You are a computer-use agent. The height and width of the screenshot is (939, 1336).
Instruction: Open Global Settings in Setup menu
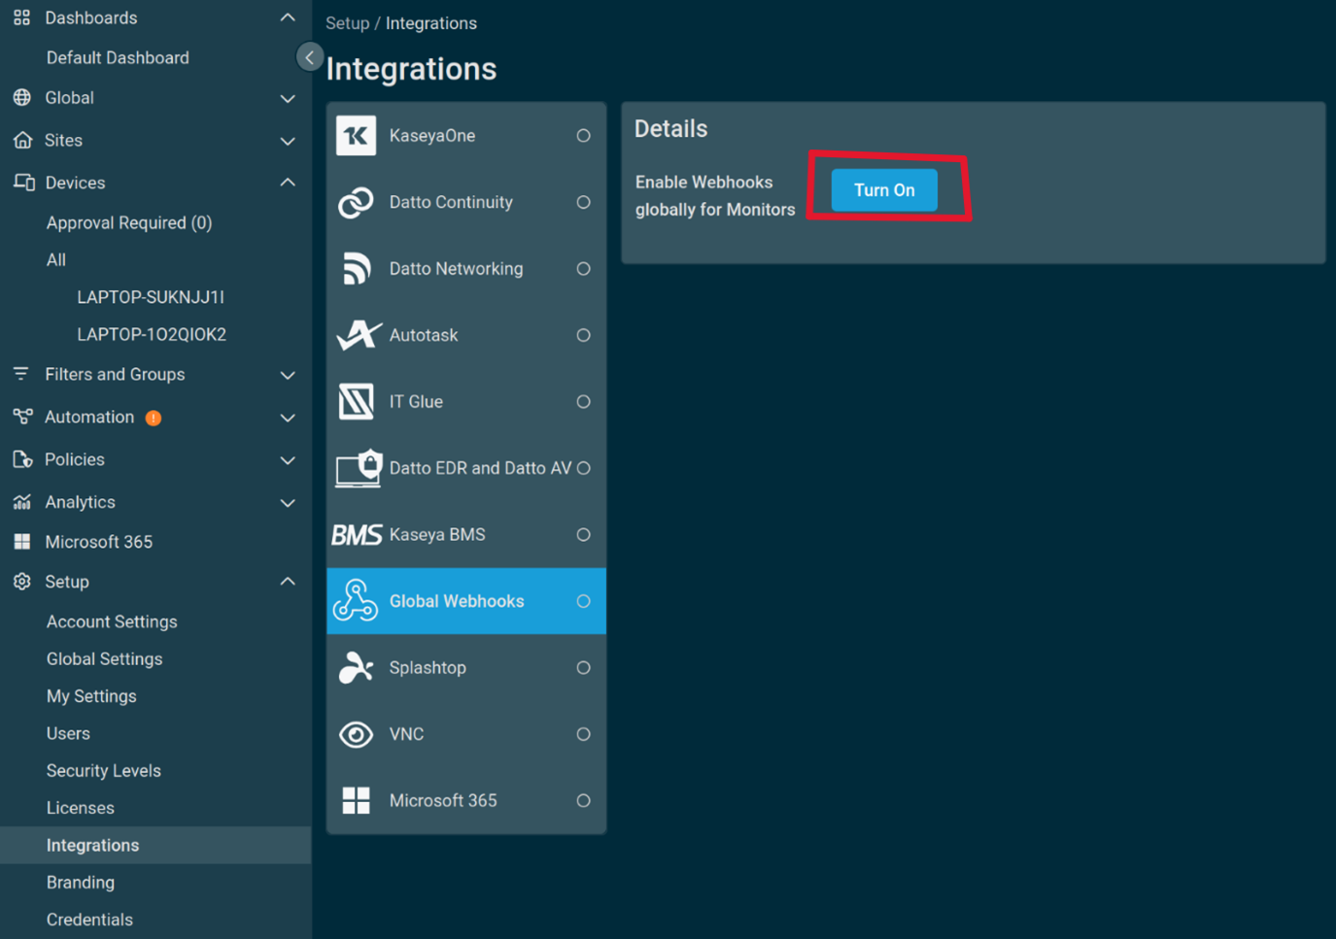point(104,658)
